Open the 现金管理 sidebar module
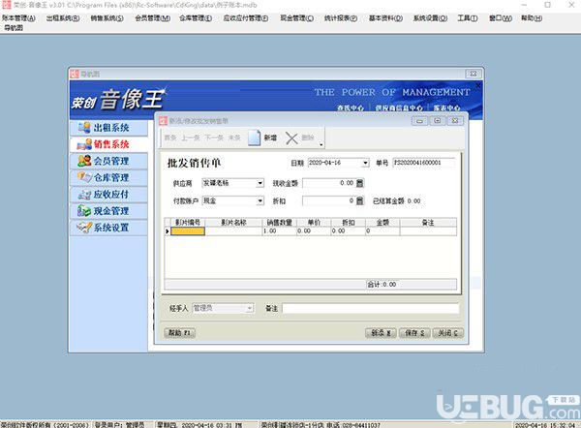Viewport: 581px width, 428px height. pyautogui.click(x=108, y=211)
